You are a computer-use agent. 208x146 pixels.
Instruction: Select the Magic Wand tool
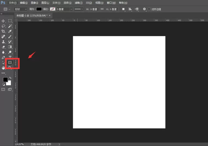point(10,26)
